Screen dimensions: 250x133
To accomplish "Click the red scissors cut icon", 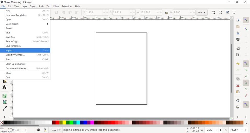I will pos(238,85).
